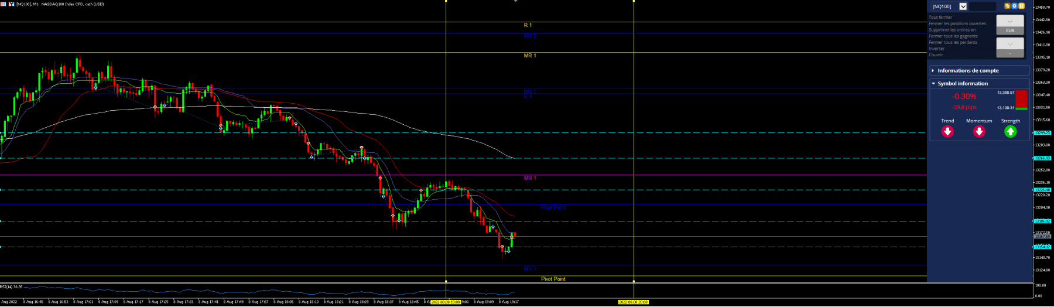Click the red Trend down arrow indicator
1054x307 pixels.
(947, 132)
